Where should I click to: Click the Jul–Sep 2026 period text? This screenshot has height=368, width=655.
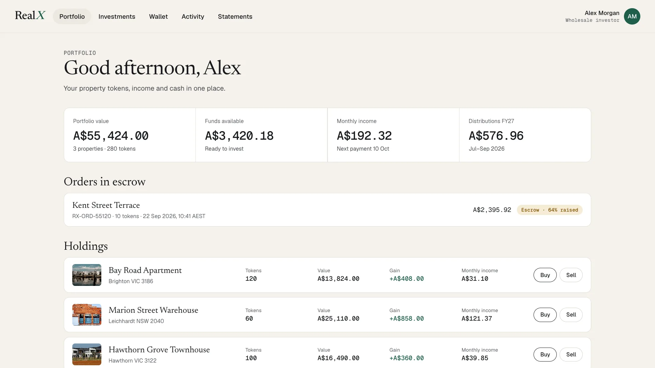pyautogui.click(x=486, y=149)
